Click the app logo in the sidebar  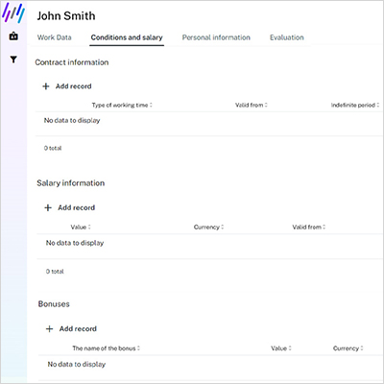tap(13, 12)
